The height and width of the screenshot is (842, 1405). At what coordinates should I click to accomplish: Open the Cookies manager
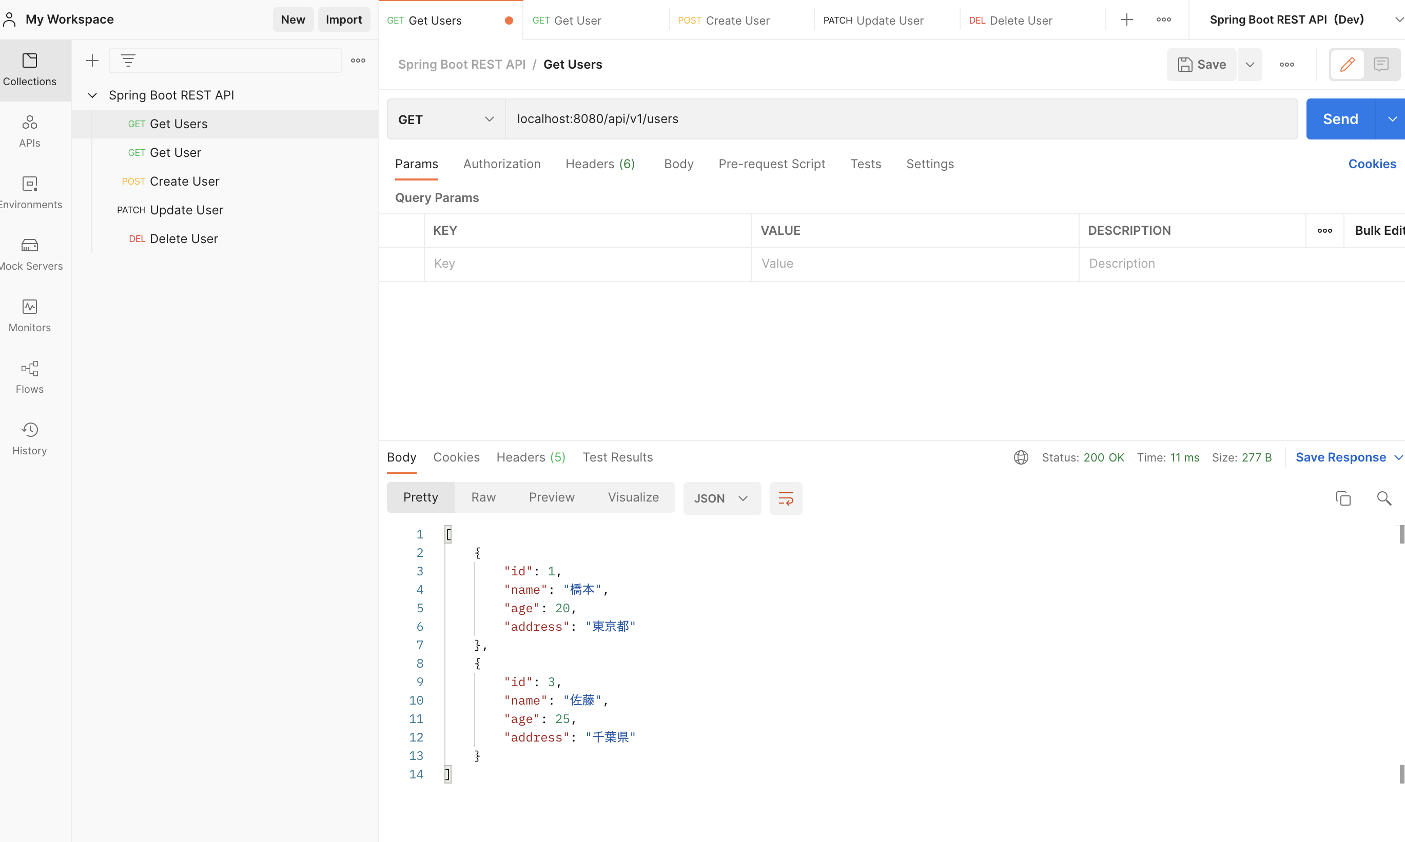pos(1372,164)
